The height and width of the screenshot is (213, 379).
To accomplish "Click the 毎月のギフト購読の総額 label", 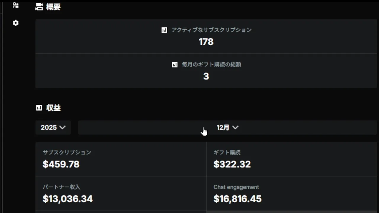I will [x=211, y=64].
